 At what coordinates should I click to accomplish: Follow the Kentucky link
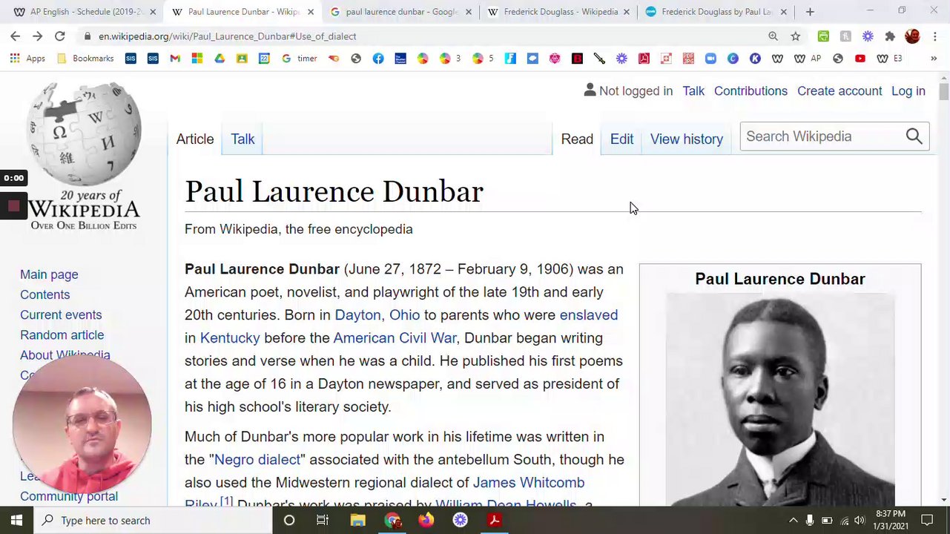coord(230,337)
